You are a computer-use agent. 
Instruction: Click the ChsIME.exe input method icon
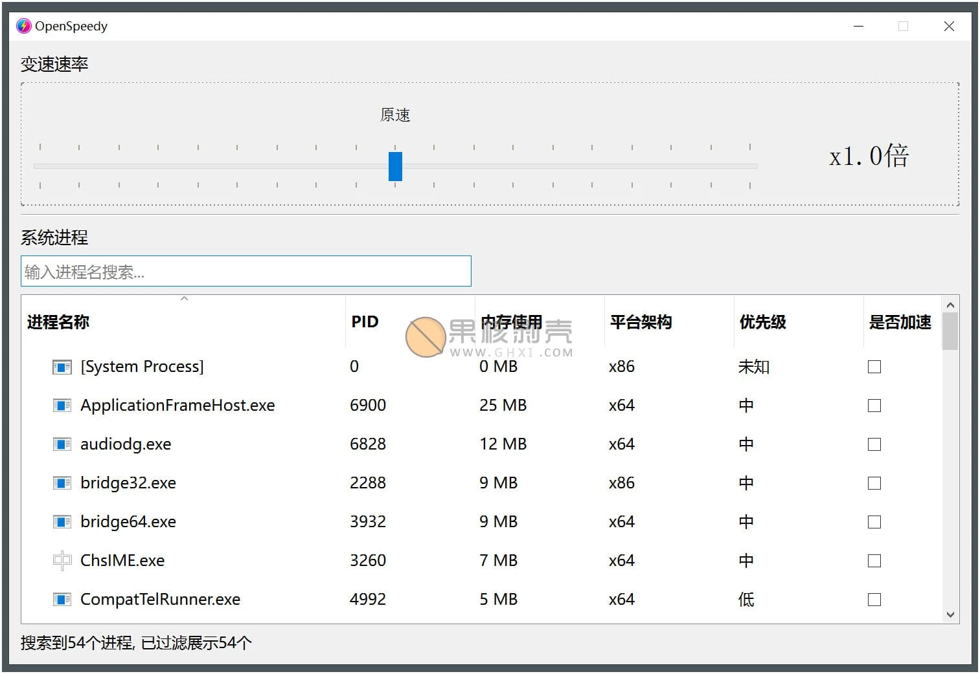point(62,560)
